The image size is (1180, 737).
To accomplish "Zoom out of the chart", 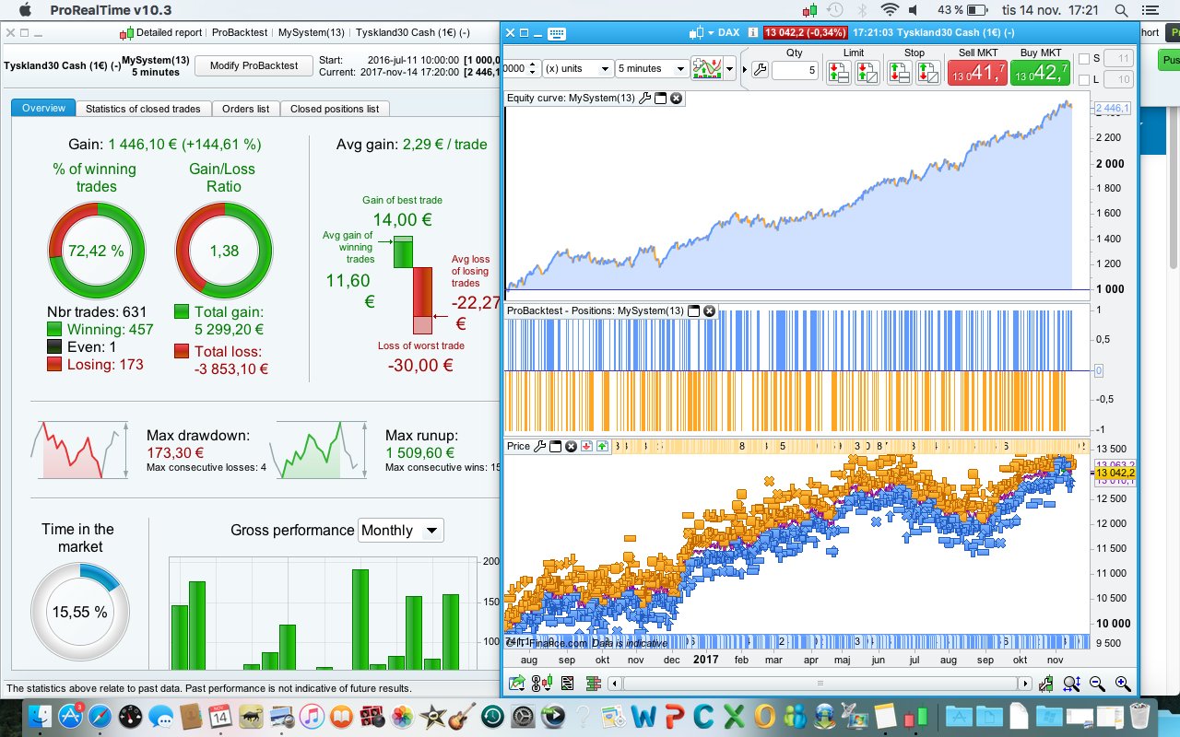I will (x=1097, y=684).
